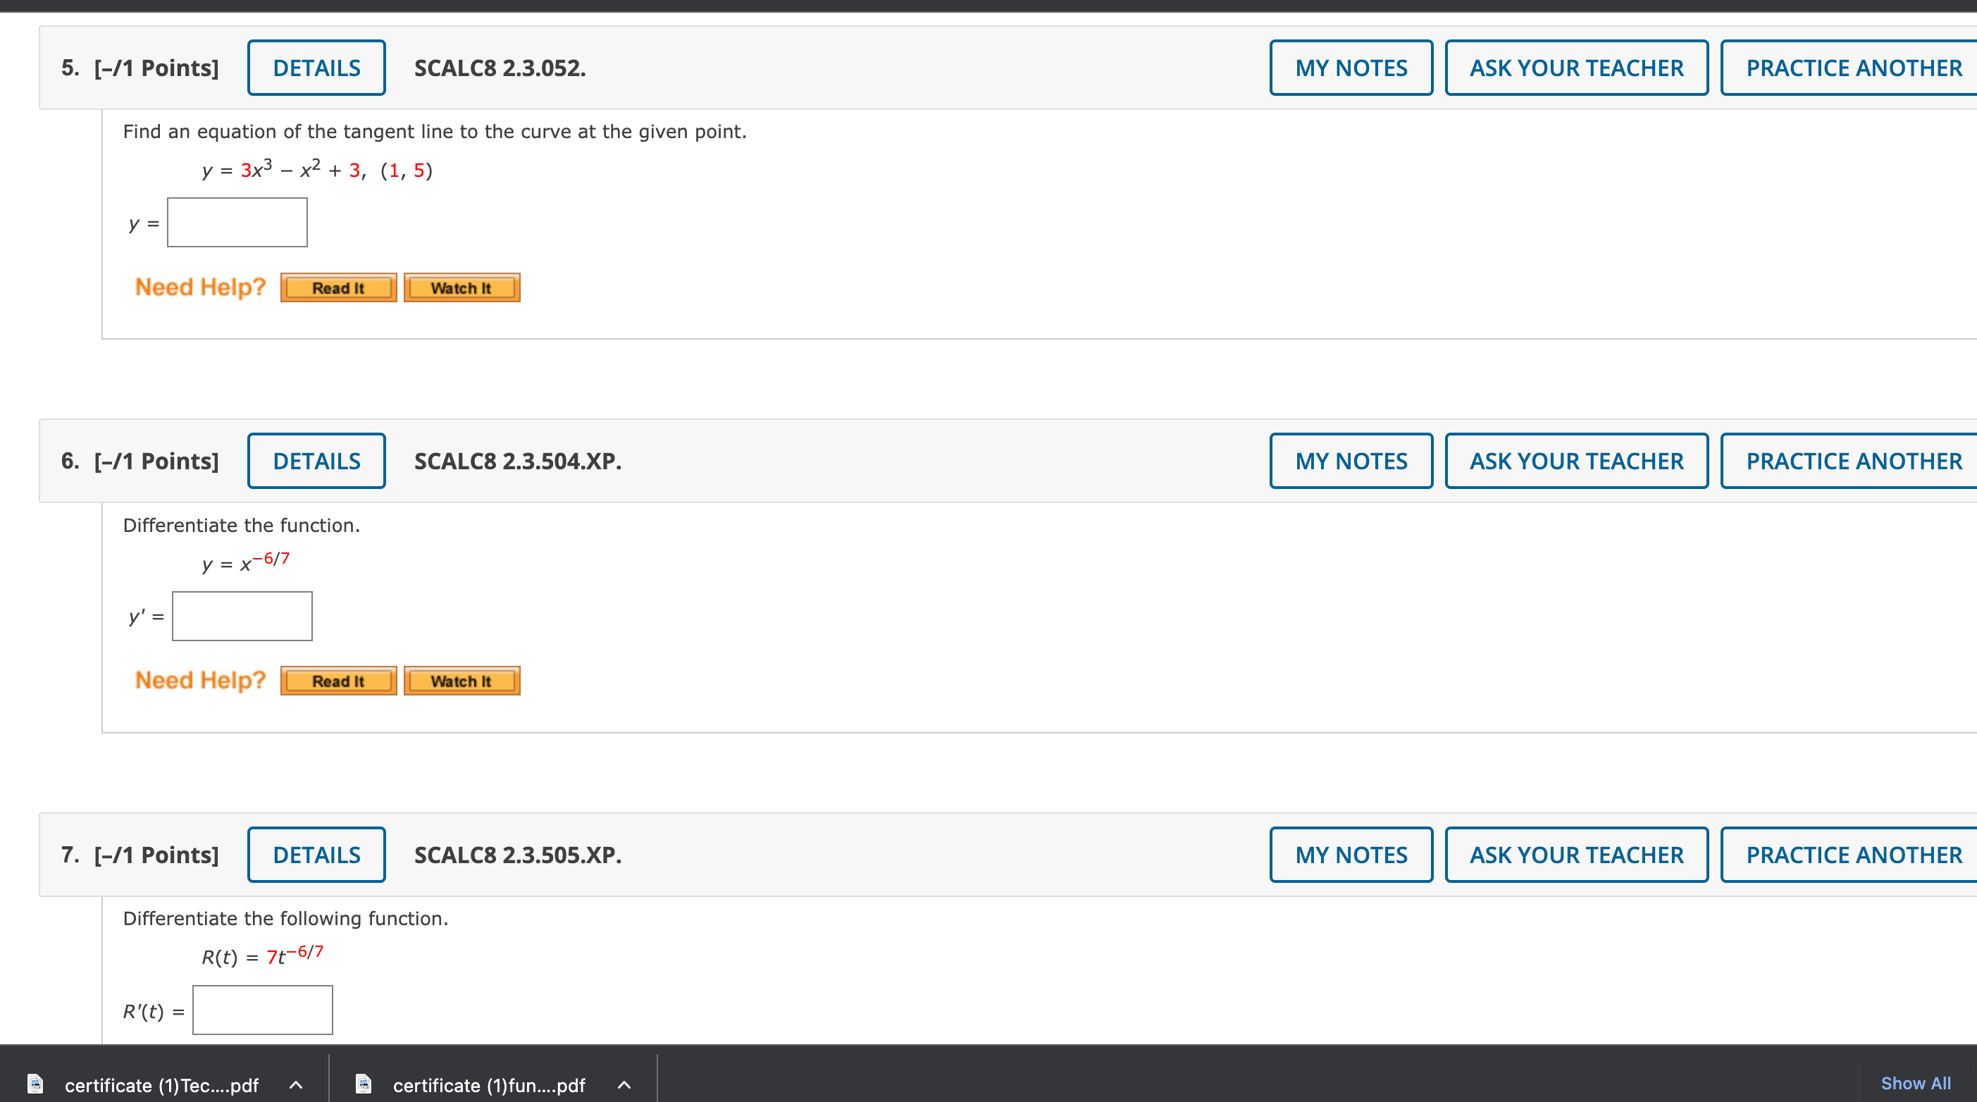Click Watch It button in question 6
The image size is (1977, 1102).
[461, 681]
